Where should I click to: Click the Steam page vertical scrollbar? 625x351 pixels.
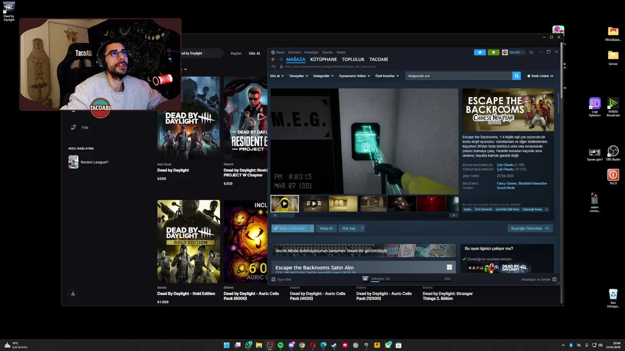[559, 103]
